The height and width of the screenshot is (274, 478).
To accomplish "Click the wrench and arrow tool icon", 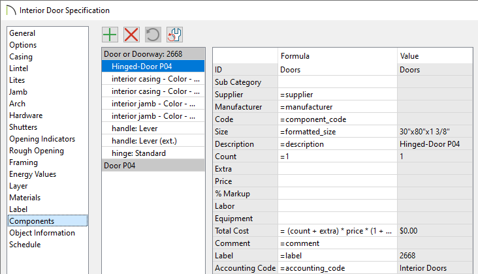I will point(174,35).
